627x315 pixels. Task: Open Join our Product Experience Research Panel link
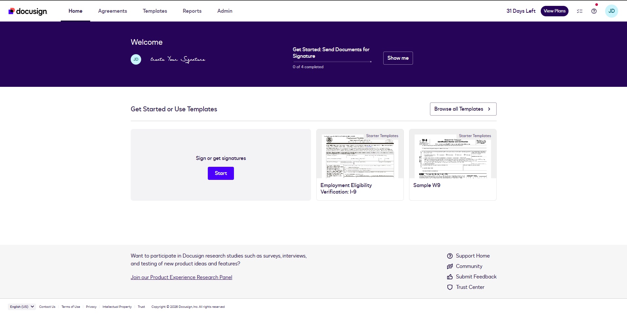[181, 277]
